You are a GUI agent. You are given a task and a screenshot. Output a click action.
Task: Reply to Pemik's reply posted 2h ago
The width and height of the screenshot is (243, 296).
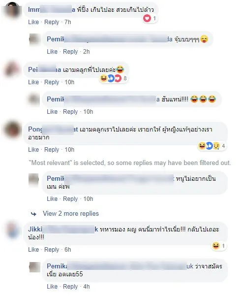pos(70,52)
